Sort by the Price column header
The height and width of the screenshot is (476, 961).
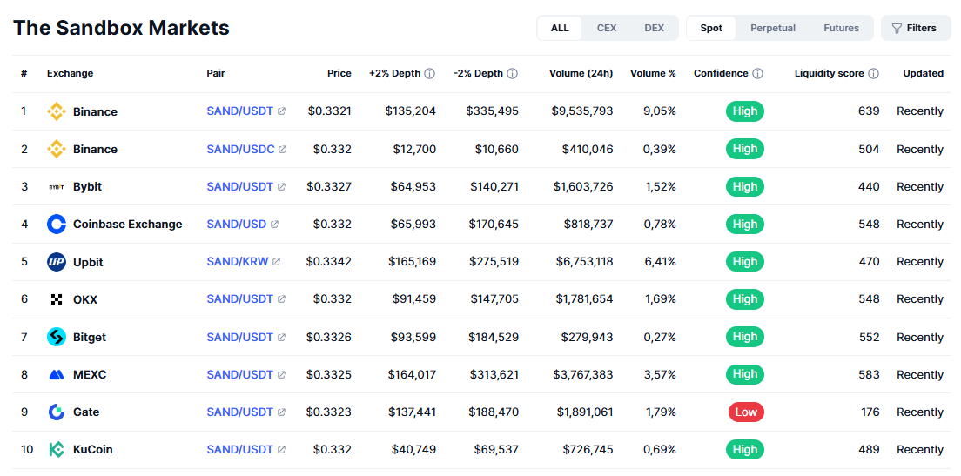tap(339, 73)
